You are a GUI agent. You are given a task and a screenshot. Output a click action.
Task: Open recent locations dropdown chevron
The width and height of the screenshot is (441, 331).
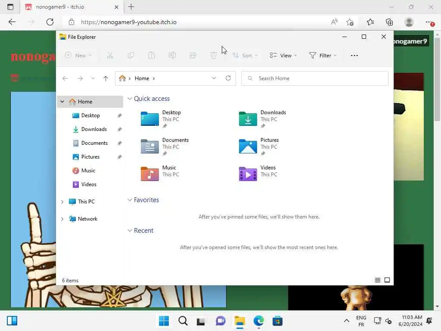point(93,78)
